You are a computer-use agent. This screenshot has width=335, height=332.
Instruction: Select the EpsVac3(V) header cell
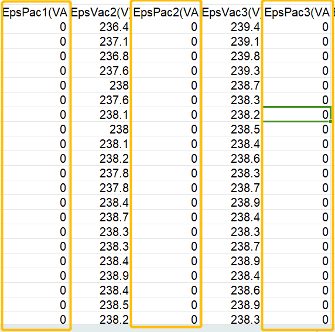(x=231, y=12)
